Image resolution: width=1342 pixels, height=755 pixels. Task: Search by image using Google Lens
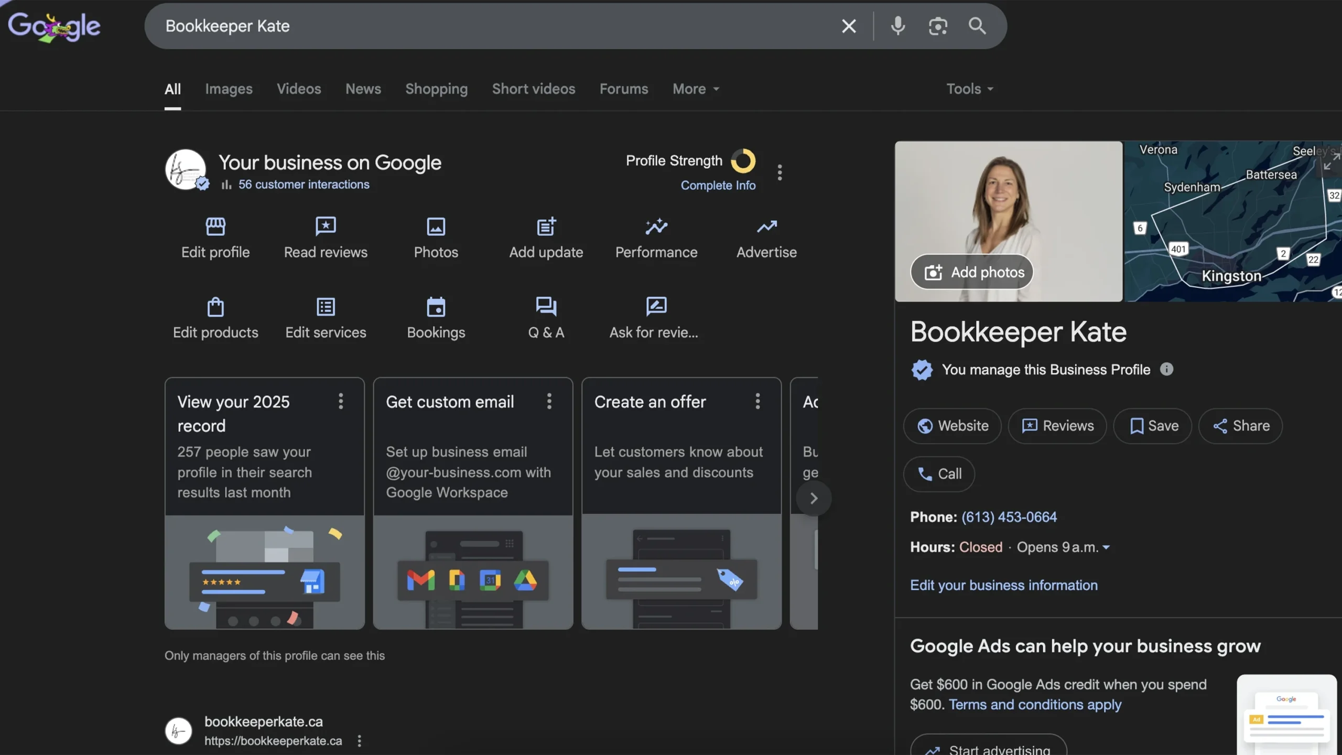pyautogui.click(x=938, y=26)
